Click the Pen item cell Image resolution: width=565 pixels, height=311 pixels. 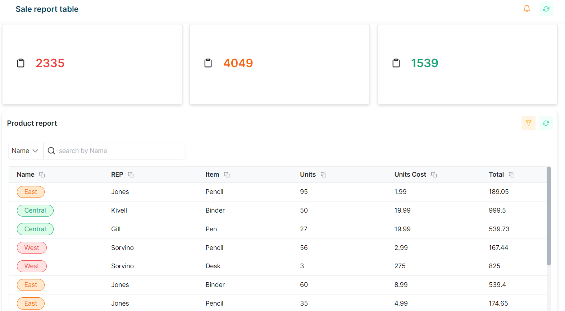[x=211, y=229]
